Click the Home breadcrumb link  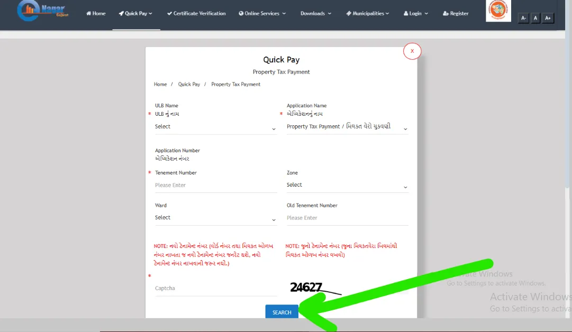point(160,84)
